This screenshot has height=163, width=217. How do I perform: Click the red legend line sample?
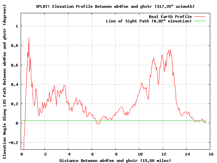pos(200,17)
